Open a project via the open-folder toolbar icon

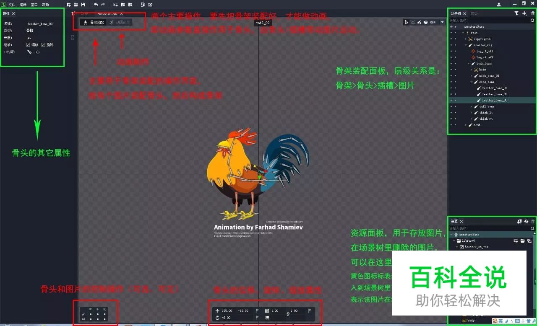[76, 4]
